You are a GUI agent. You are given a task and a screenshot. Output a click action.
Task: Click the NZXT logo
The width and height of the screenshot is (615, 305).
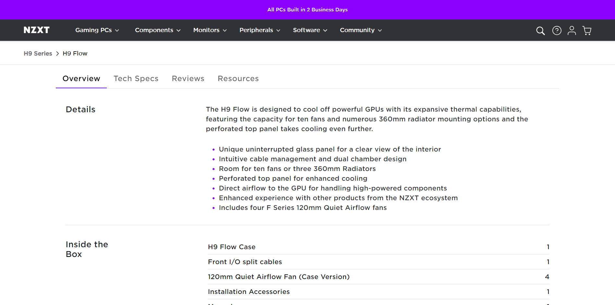click(37, 30)
